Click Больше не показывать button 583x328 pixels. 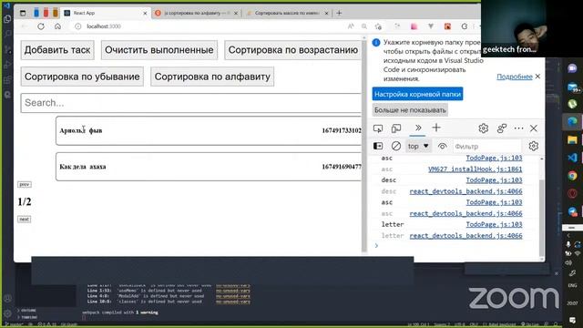(x=410, y=110)
